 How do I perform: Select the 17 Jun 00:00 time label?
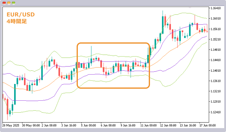207,125
